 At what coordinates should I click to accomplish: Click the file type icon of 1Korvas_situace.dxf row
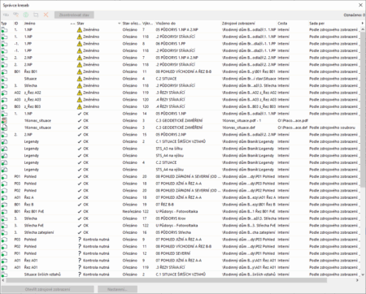point(4,128)
